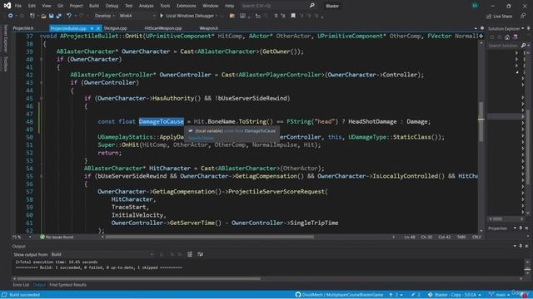This screenshot has height=299, width=533.
Task: Switch to the HitScanWeapon.cpp tab
Action: [x=163, y=28]
